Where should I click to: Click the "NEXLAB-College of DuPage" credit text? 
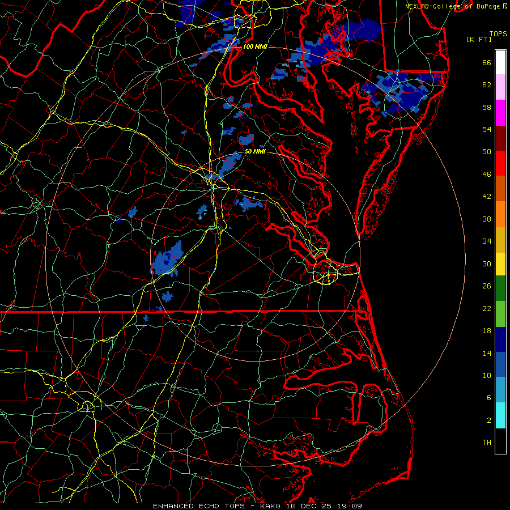click(x=453, y=6)
